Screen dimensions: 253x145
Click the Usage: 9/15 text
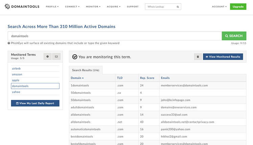tap(239, 43)
